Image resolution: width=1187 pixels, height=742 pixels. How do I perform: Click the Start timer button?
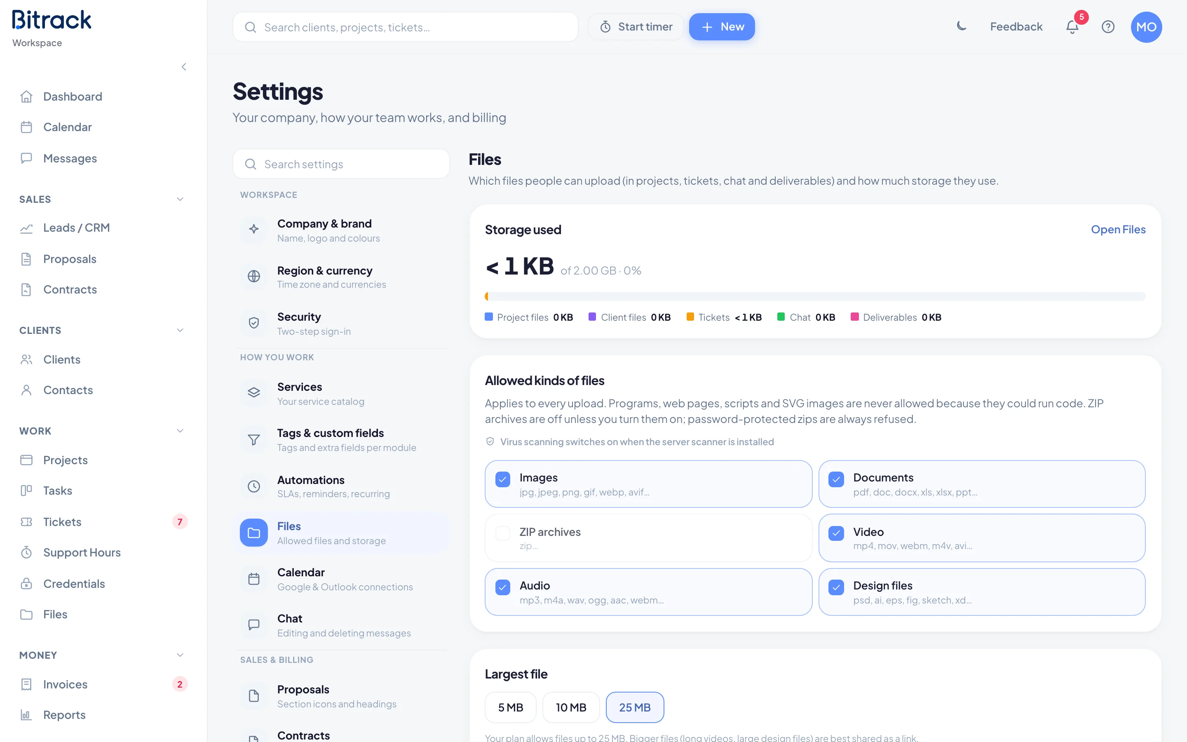point(636,27)
